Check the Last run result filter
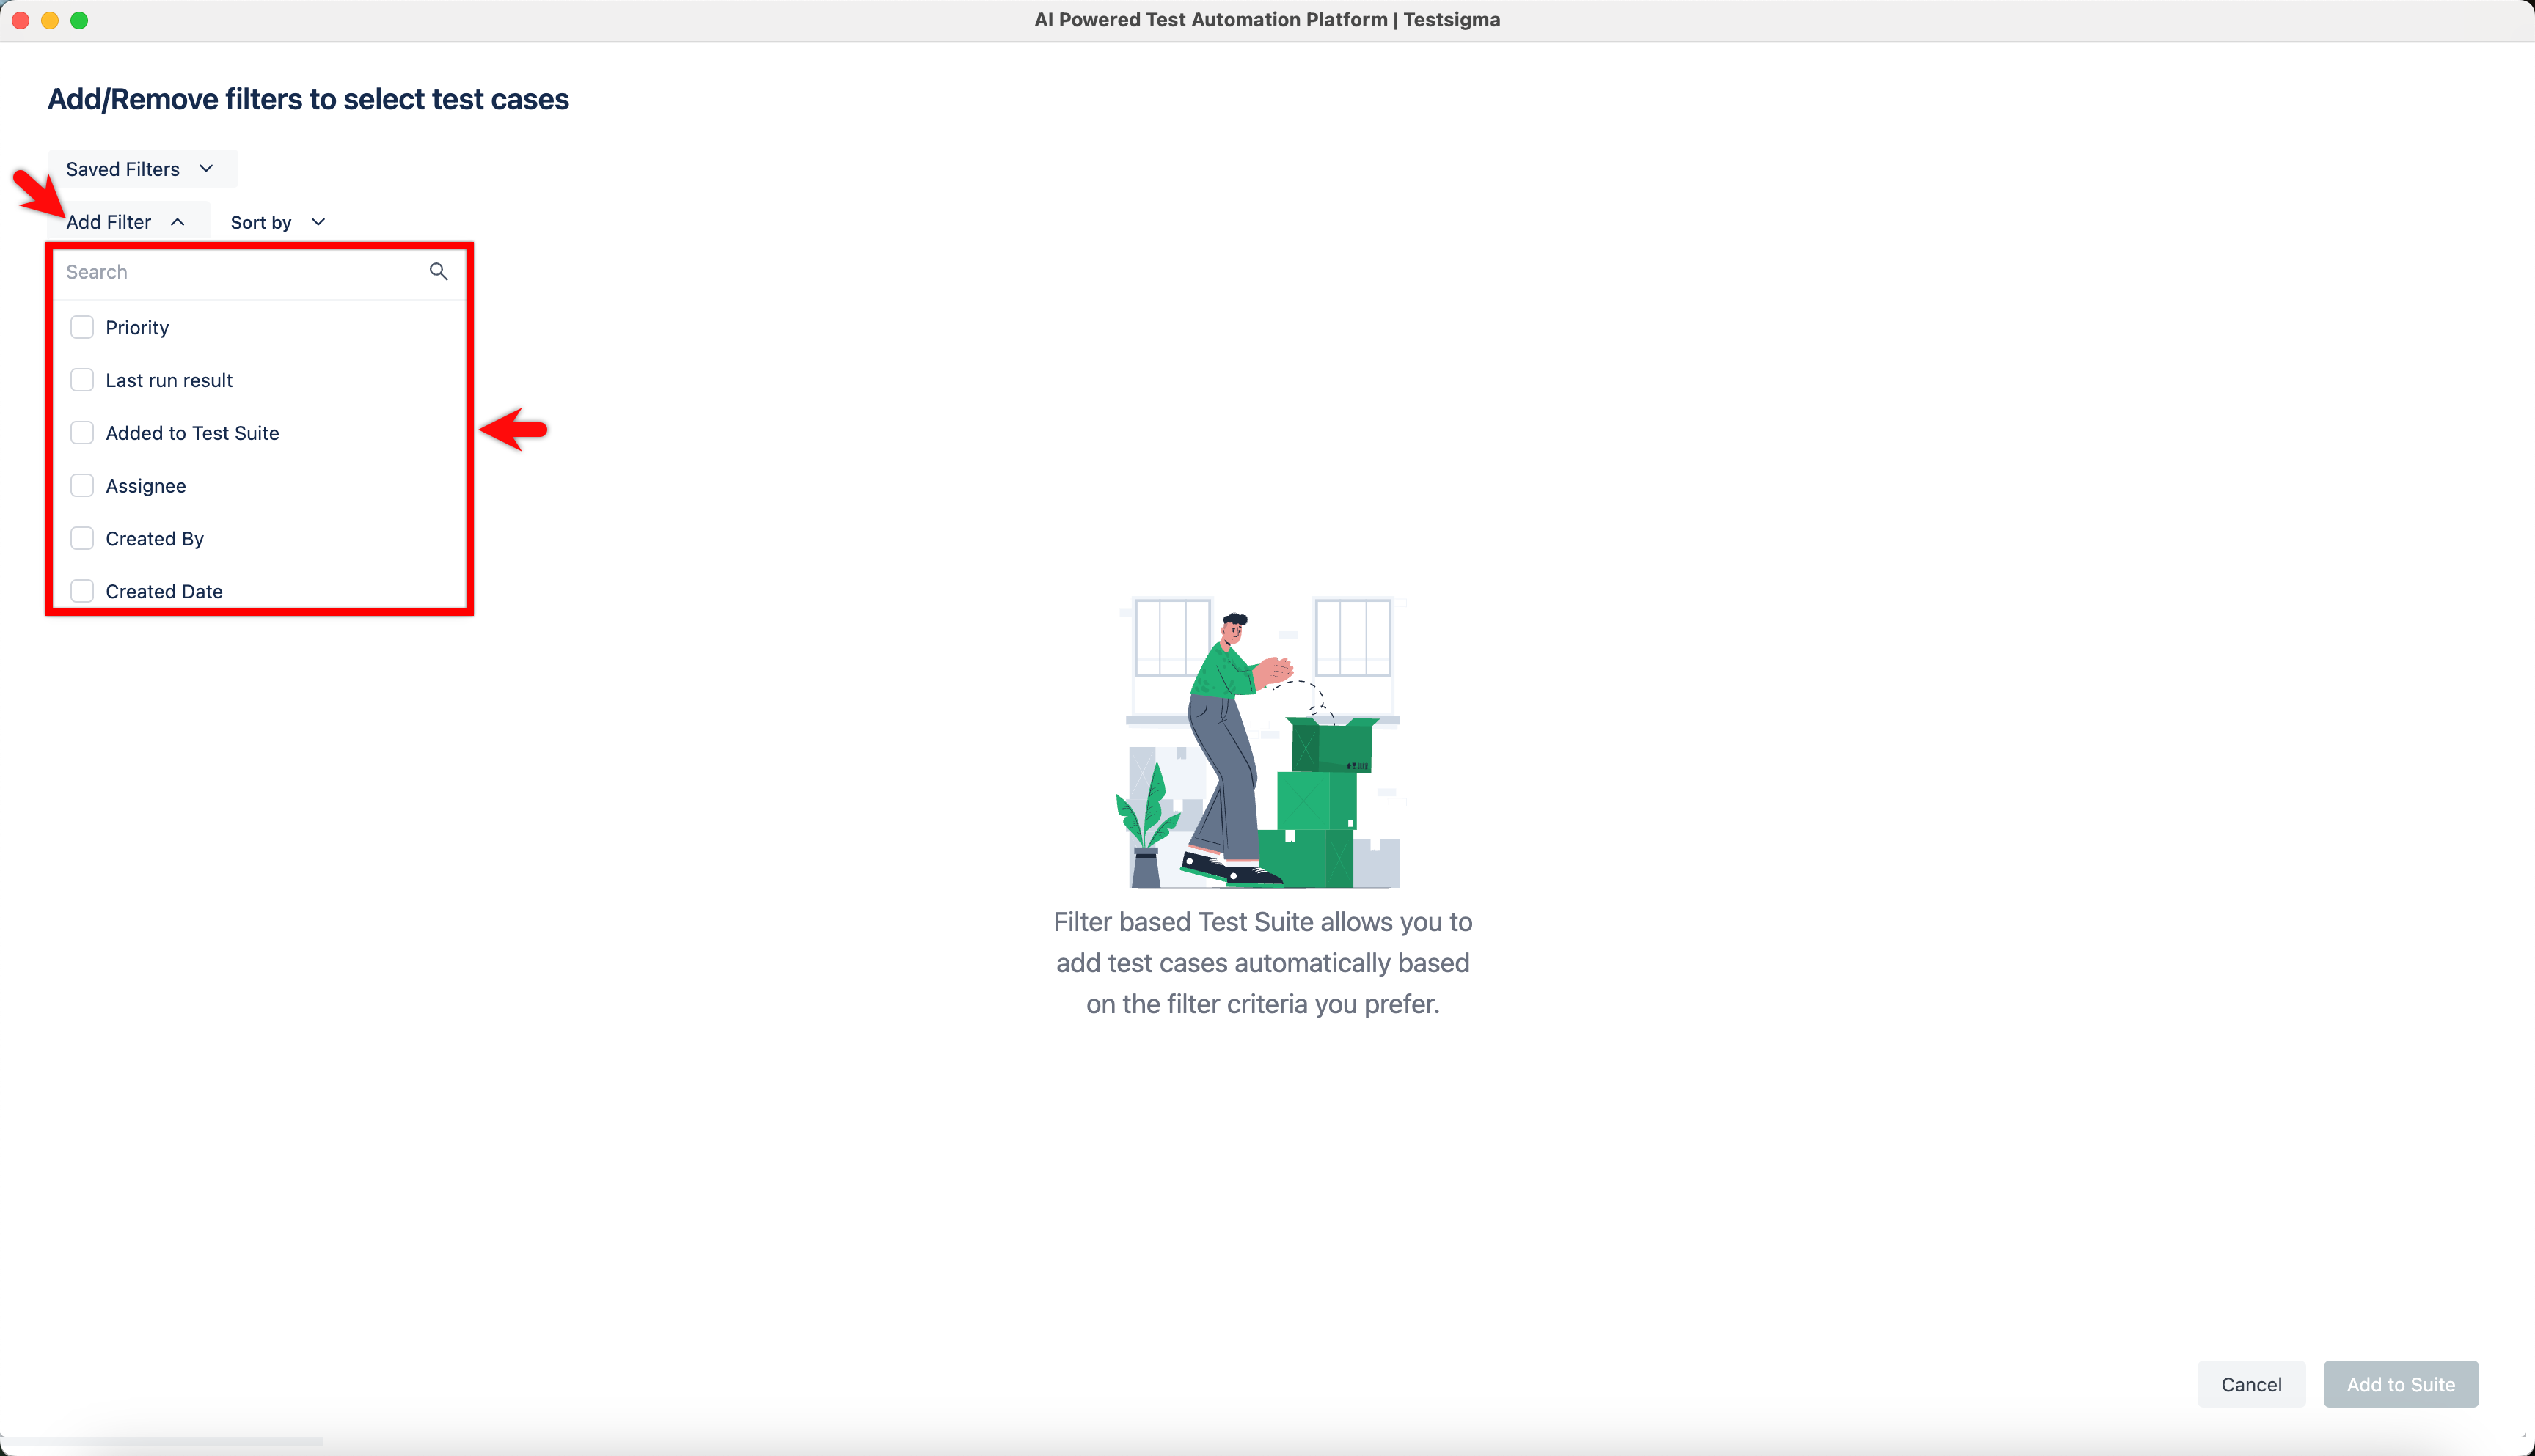The width and height of the screenshot is (2535, 1456). click(x=82, y=380)
